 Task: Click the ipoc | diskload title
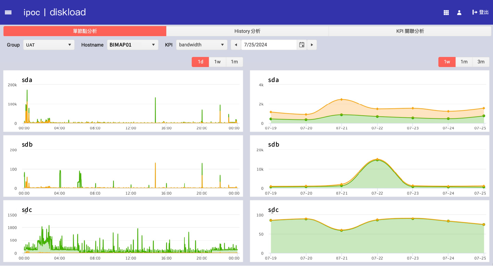coord(55,13)
